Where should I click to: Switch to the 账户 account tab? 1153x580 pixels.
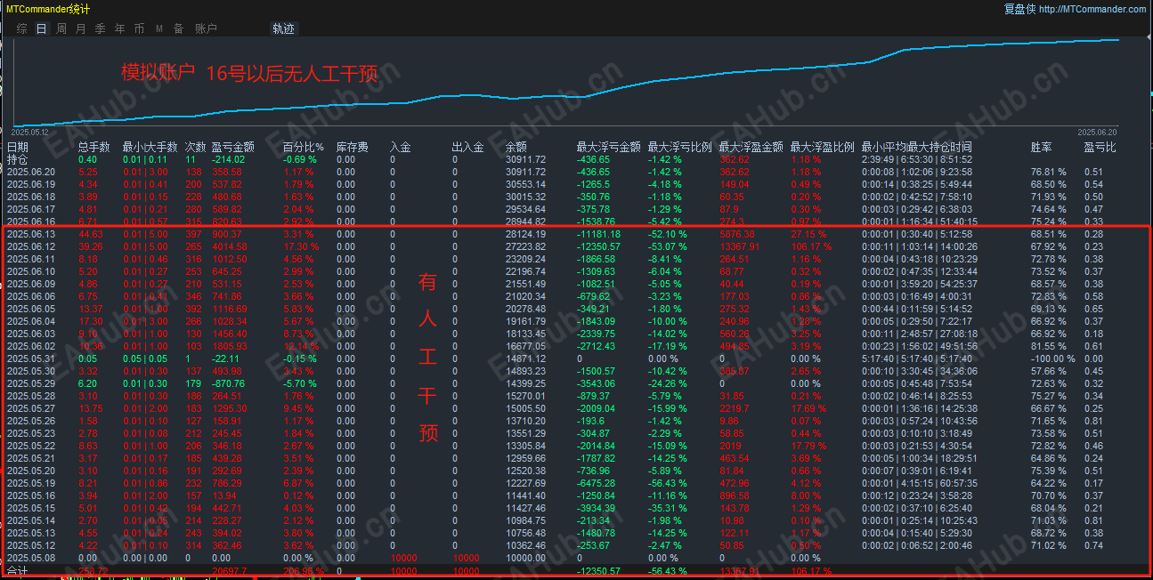pos(206,28)
